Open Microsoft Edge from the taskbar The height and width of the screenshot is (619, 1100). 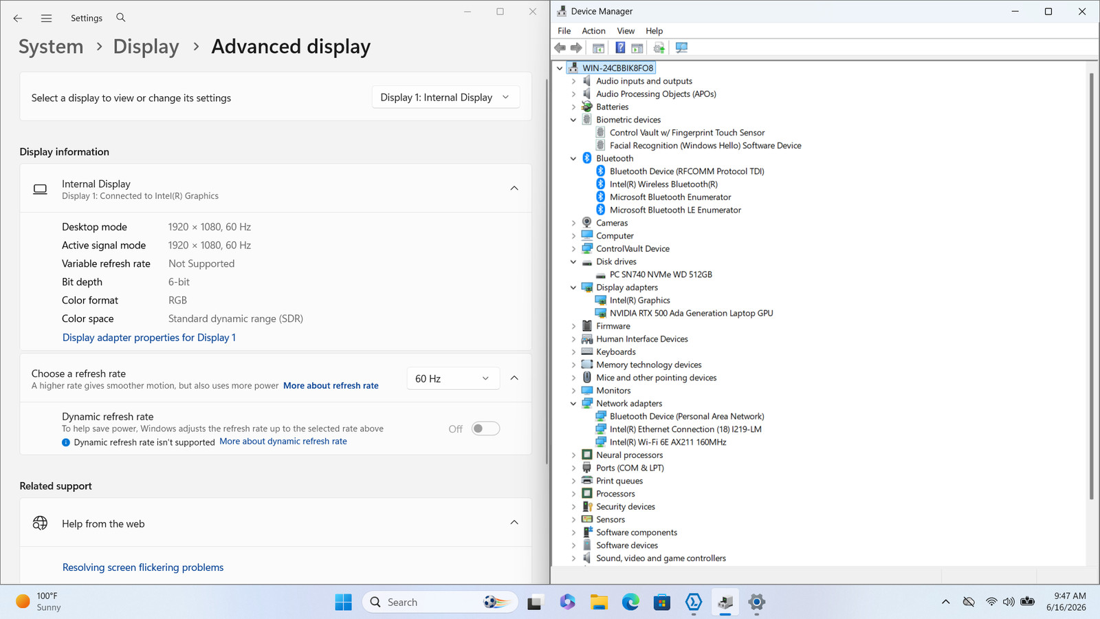pyautogui.click(x=630, y=602)
